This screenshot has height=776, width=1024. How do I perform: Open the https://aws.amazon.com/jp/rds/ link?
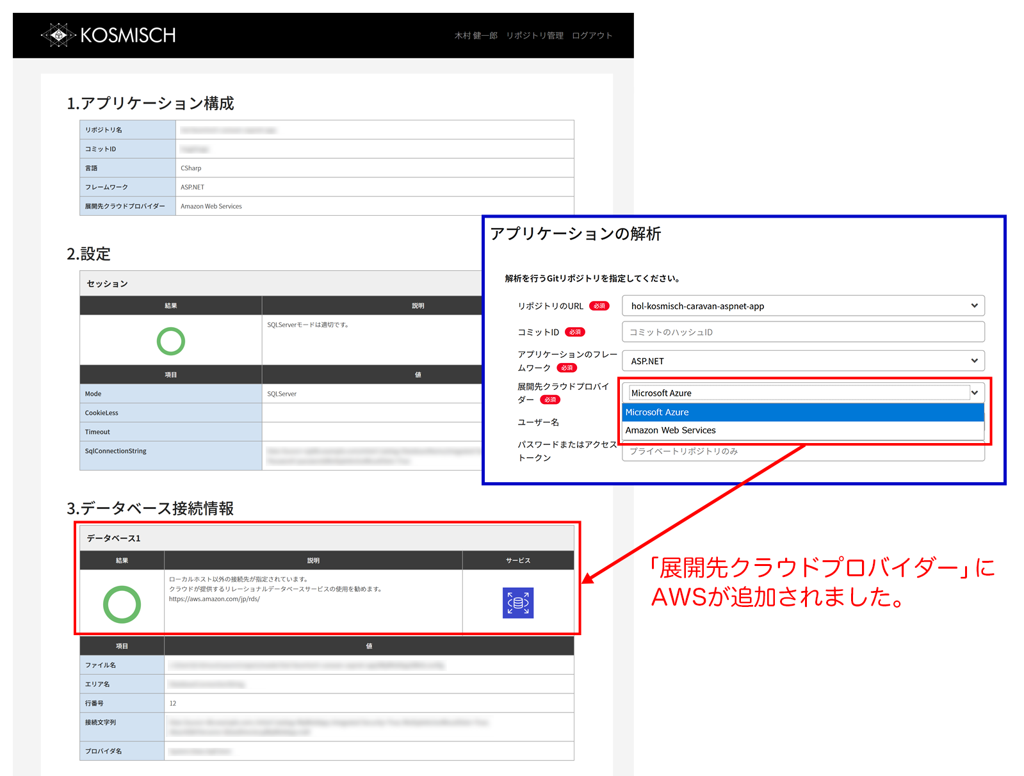click(215, 599)
